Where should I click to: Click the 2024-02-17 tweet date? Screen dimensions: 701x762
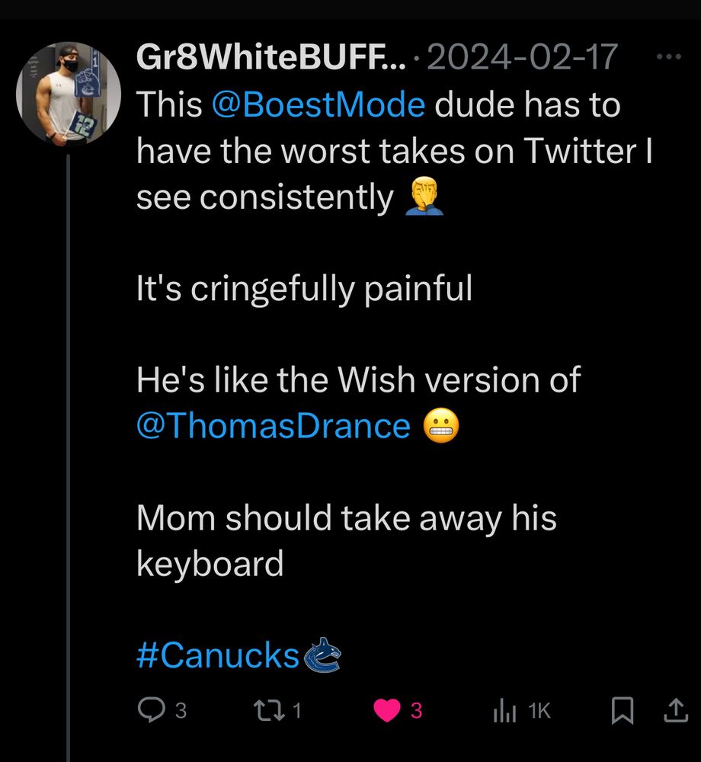tap(523, 57)
